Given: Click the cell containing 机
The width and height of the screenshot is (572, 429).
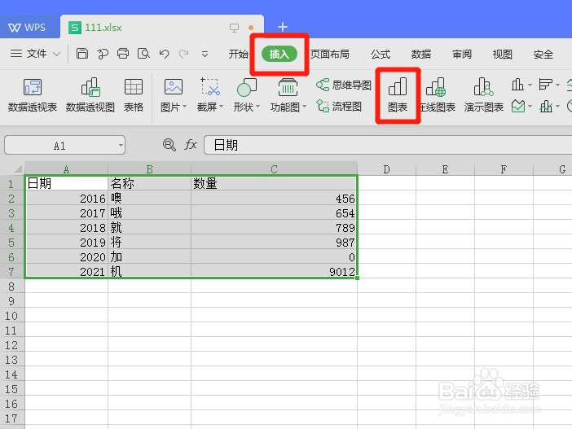Looking at the screenshot, I should pos(149,272).
